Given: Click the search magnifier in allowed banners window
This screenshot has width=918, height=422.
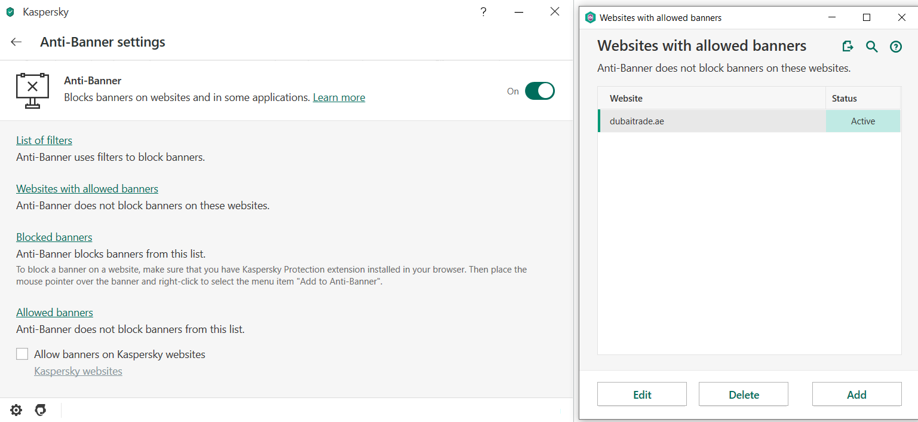Looking at the screenshot, I should (872, 46).
